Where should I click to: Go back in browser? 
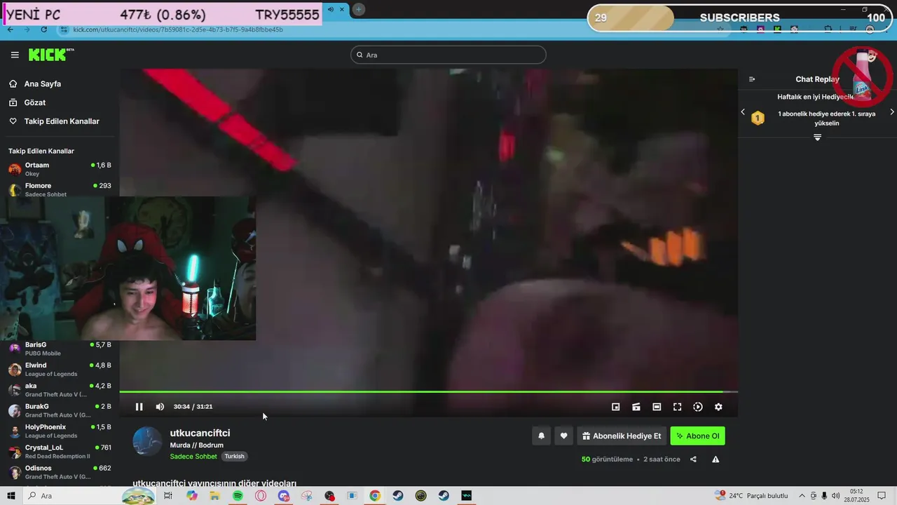10,29
